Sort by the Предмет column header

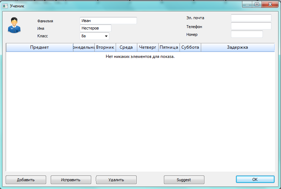tap(39, 47)
